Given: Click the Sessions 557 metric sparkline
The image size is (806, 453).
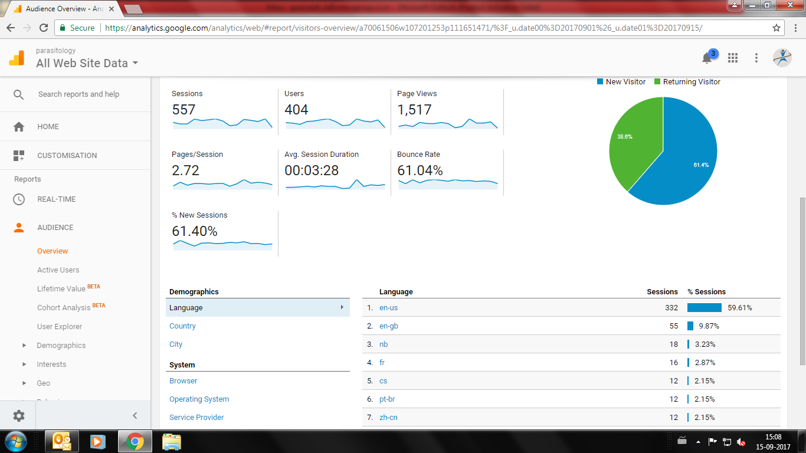Looking at the screenshot, I should 222,123.
